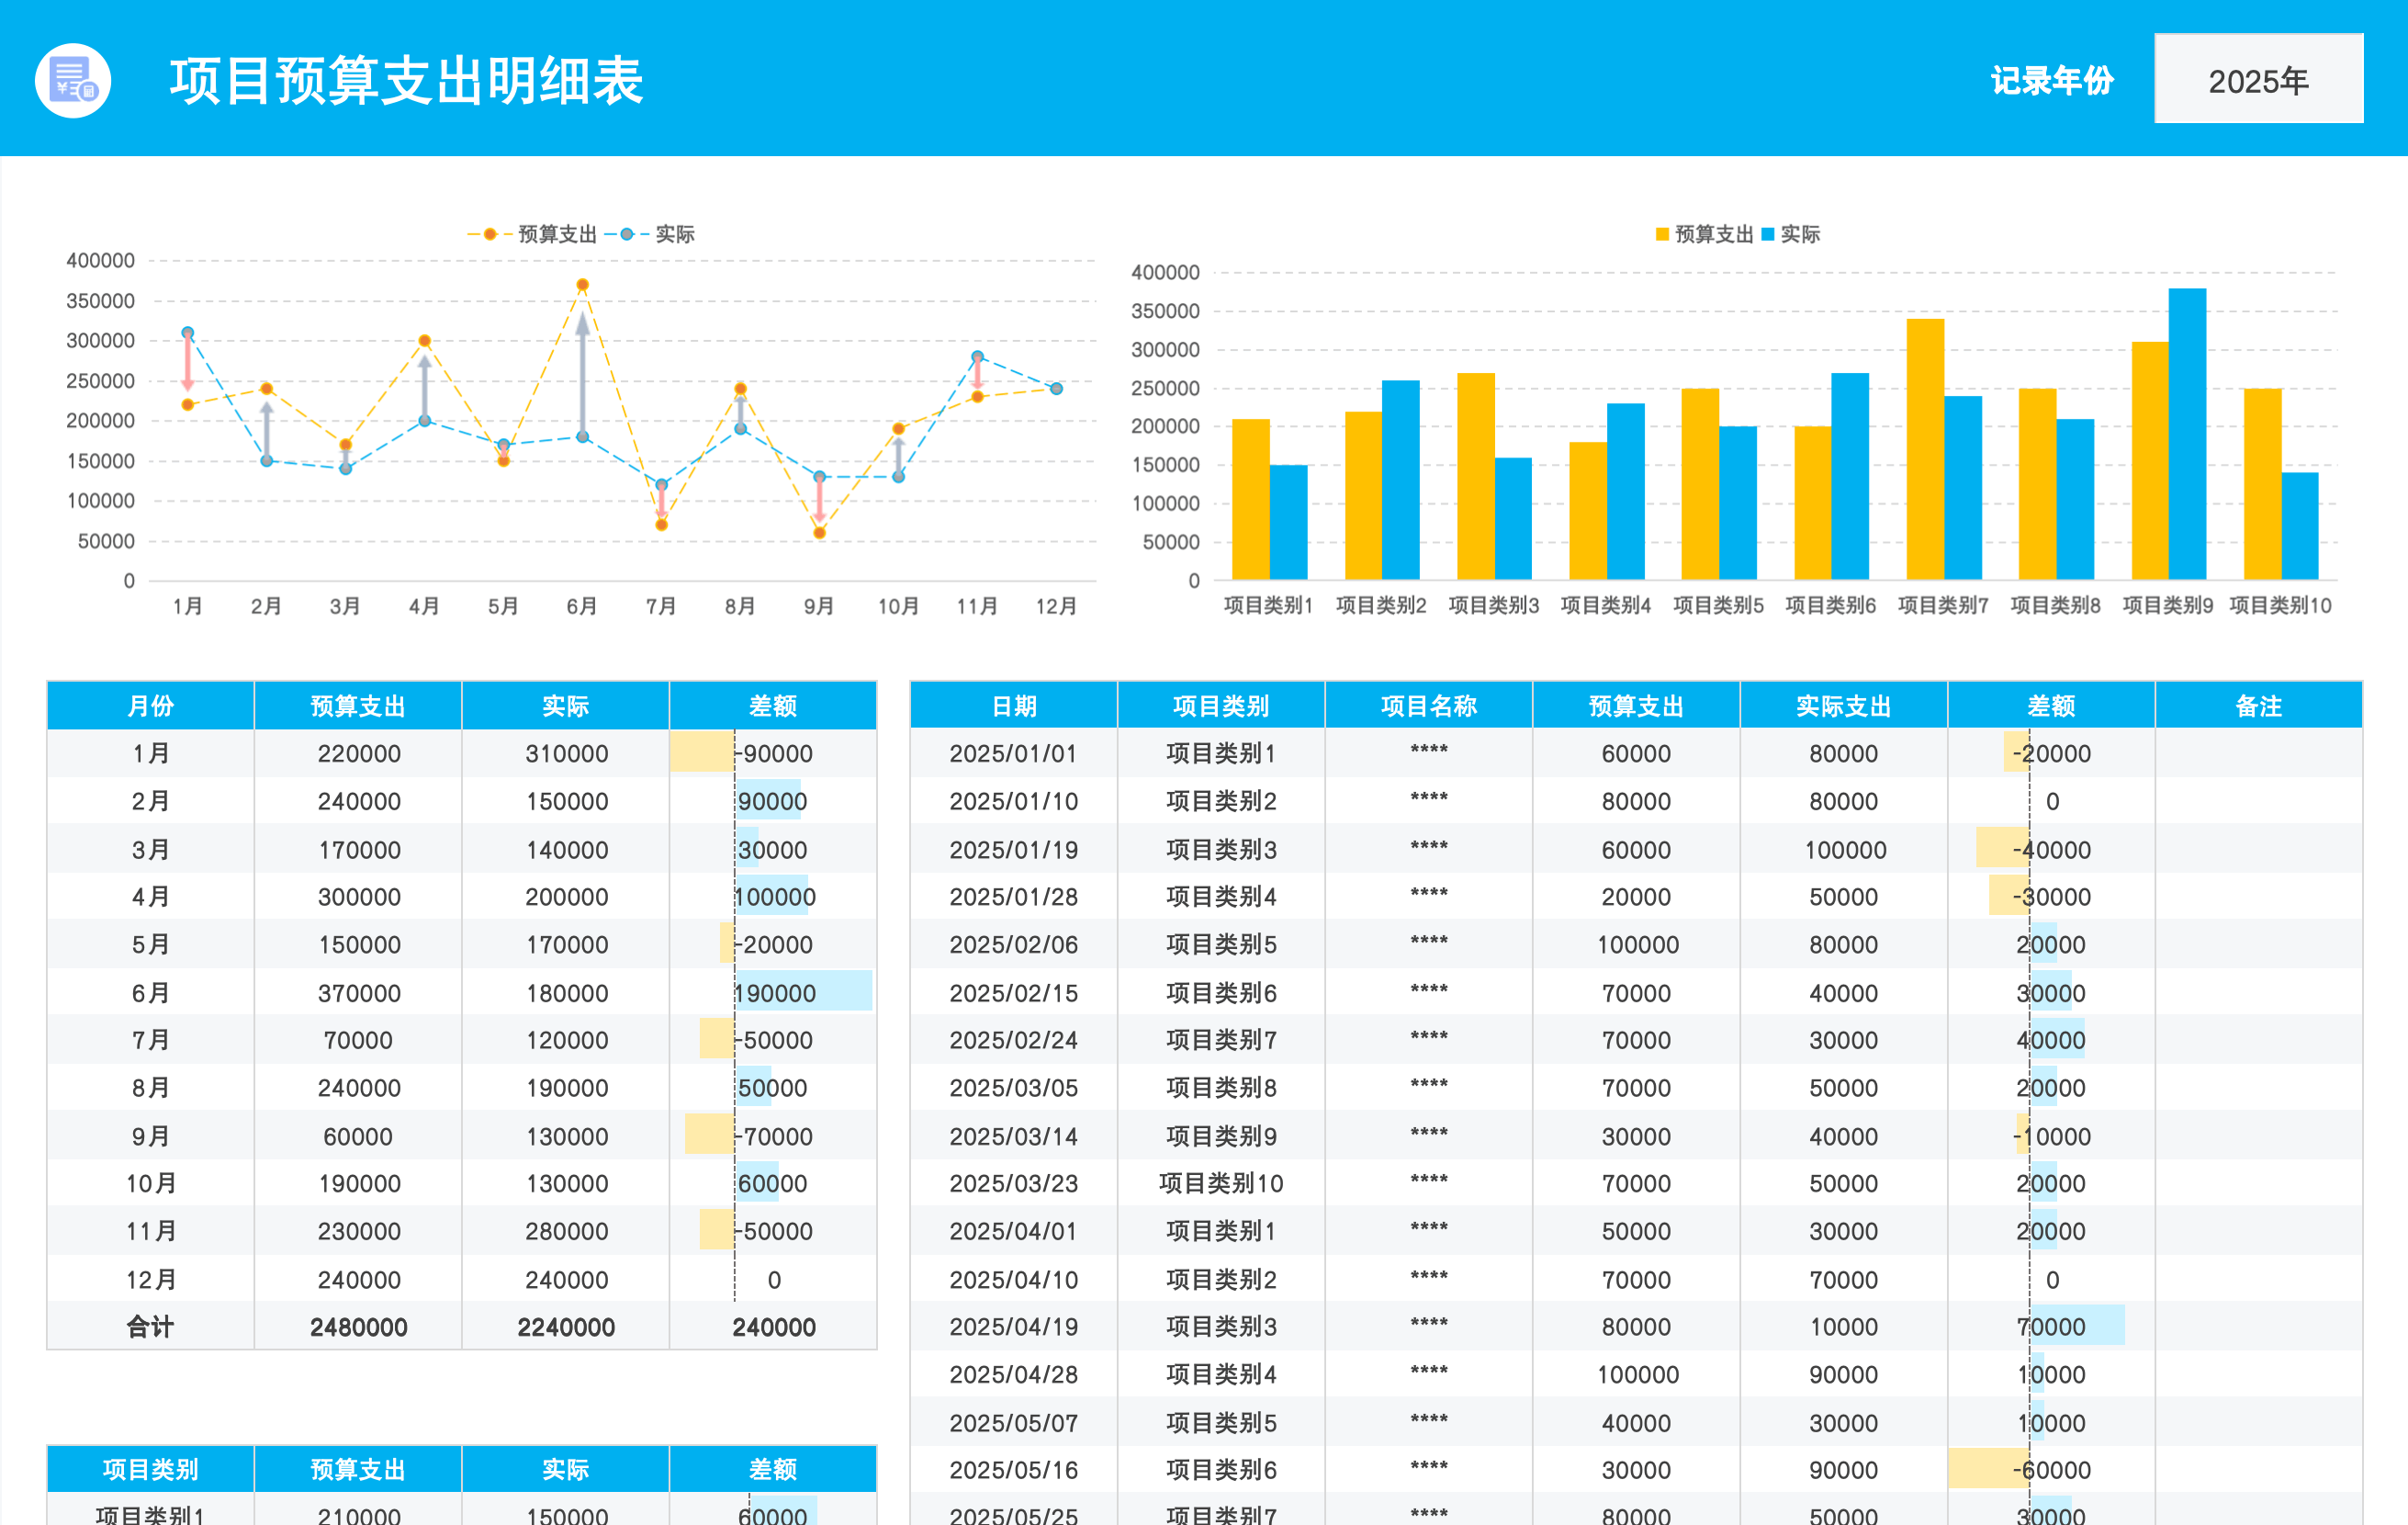Open the 2025年 year selector
This screenshot has height=1525, width=2408.
(2257, 81)
